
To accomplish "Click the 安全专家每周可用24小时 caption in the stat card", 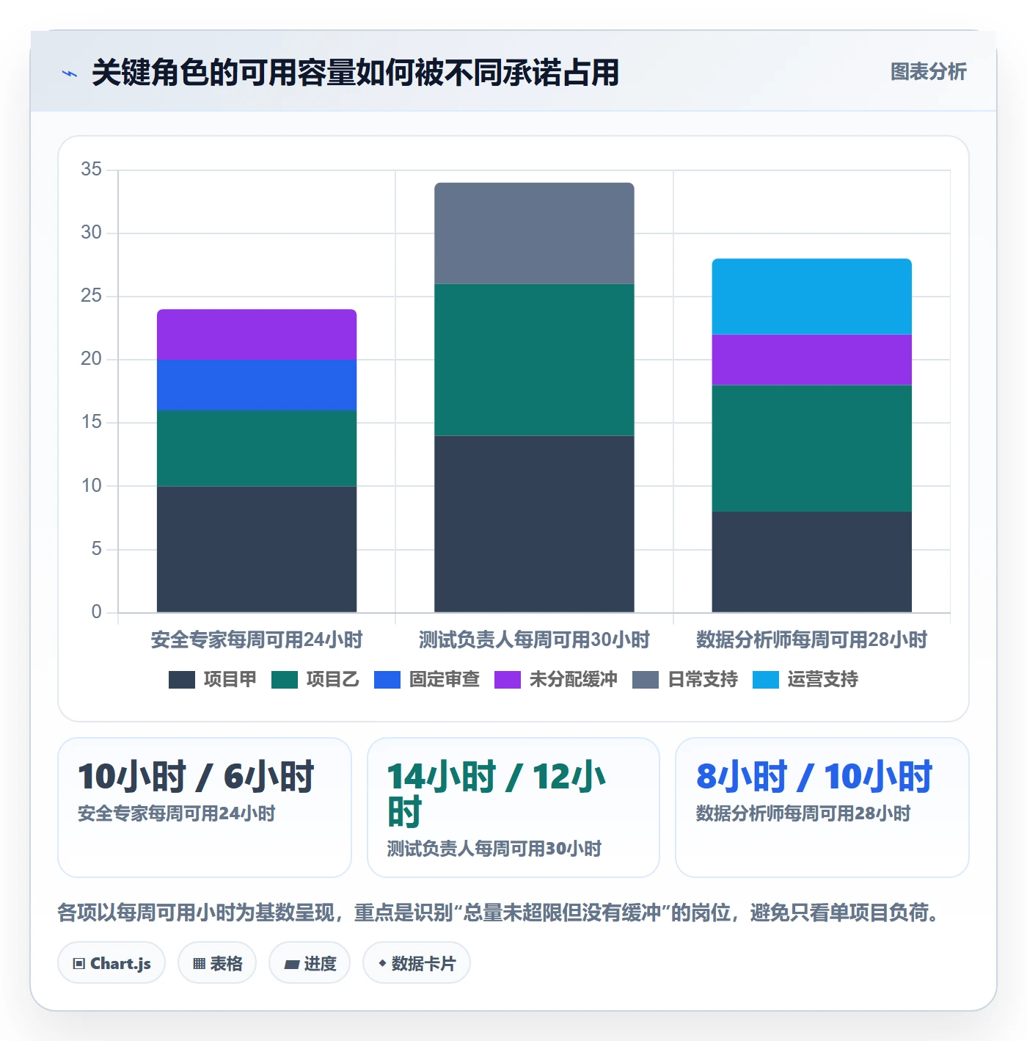I will coord(176,813).
